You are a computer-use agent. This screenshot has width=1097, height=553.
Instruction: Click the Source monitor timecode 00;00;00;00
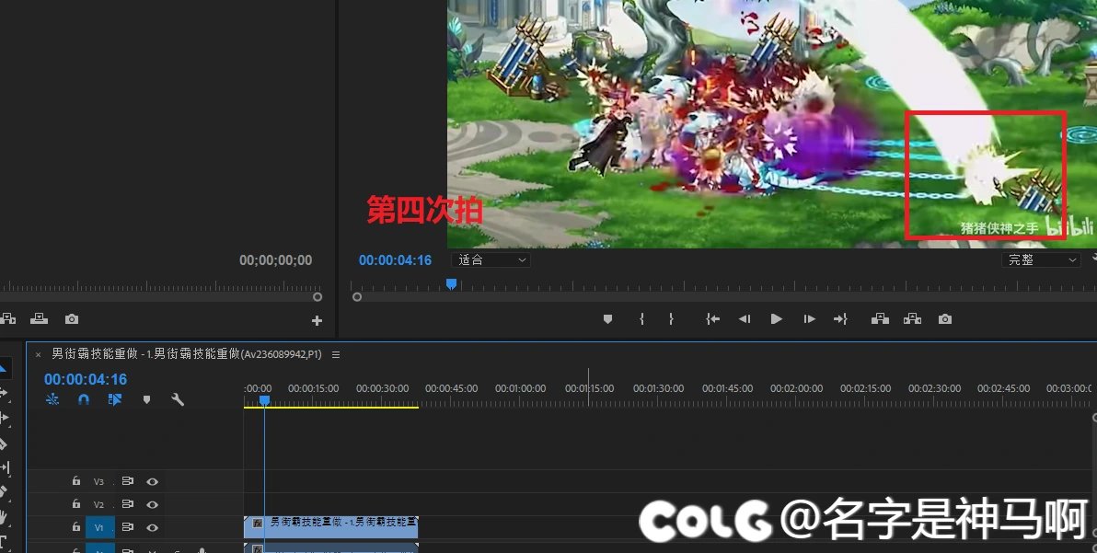pyautogui.click(x=276, y=260)
